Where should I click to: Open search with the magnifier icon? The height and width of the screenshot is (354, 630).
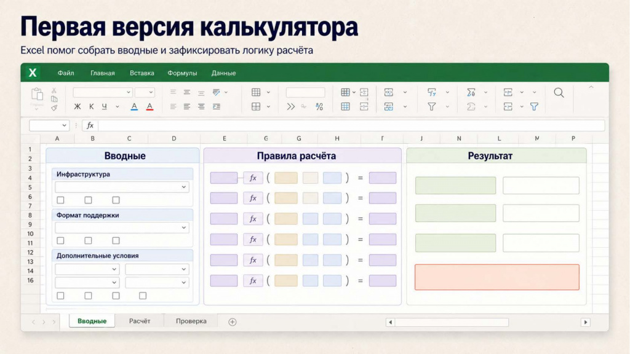559,93
